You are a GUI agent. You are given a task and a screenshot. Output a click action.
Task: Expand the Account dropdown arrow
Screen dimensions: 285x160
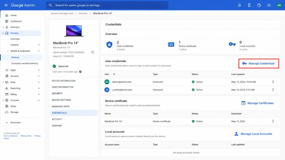click(39, 100)
